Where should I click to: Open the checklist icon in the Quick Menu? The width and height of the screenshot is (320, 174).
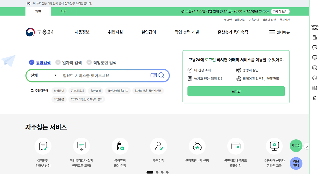tap(315, 68)
